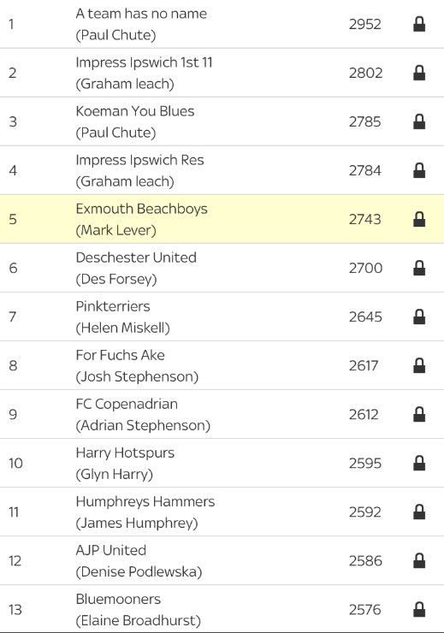The height and width of the screenshot is (633, 444).
Task: Click lock icon for For Fuchs Ake
Action: (419, 366)
